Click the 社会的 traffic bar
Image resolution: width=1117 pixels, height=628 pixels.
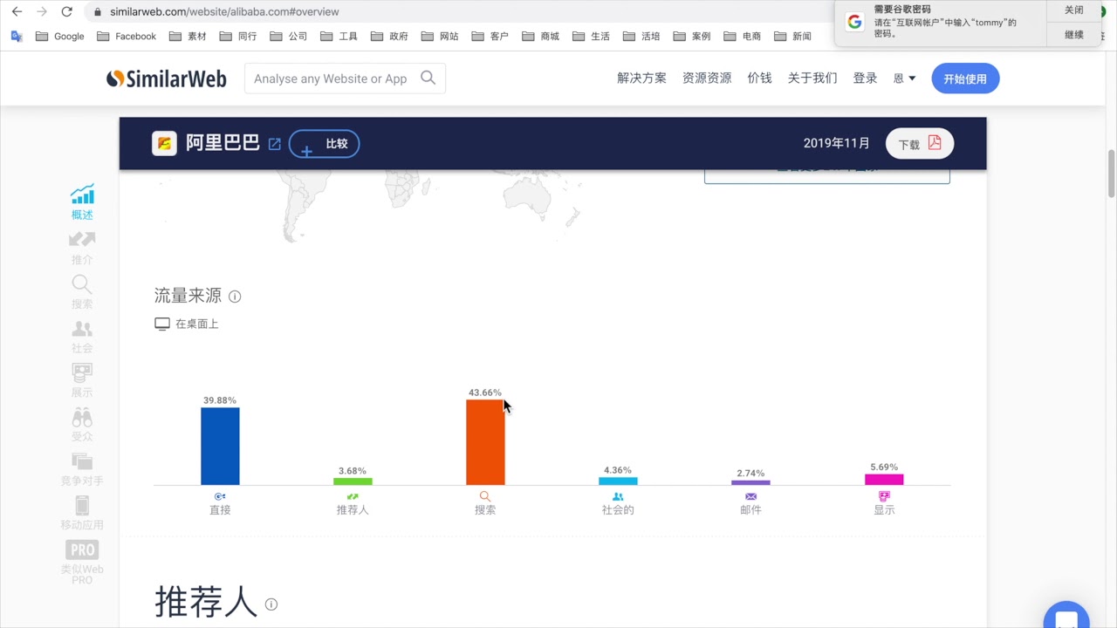coord(618,481)
